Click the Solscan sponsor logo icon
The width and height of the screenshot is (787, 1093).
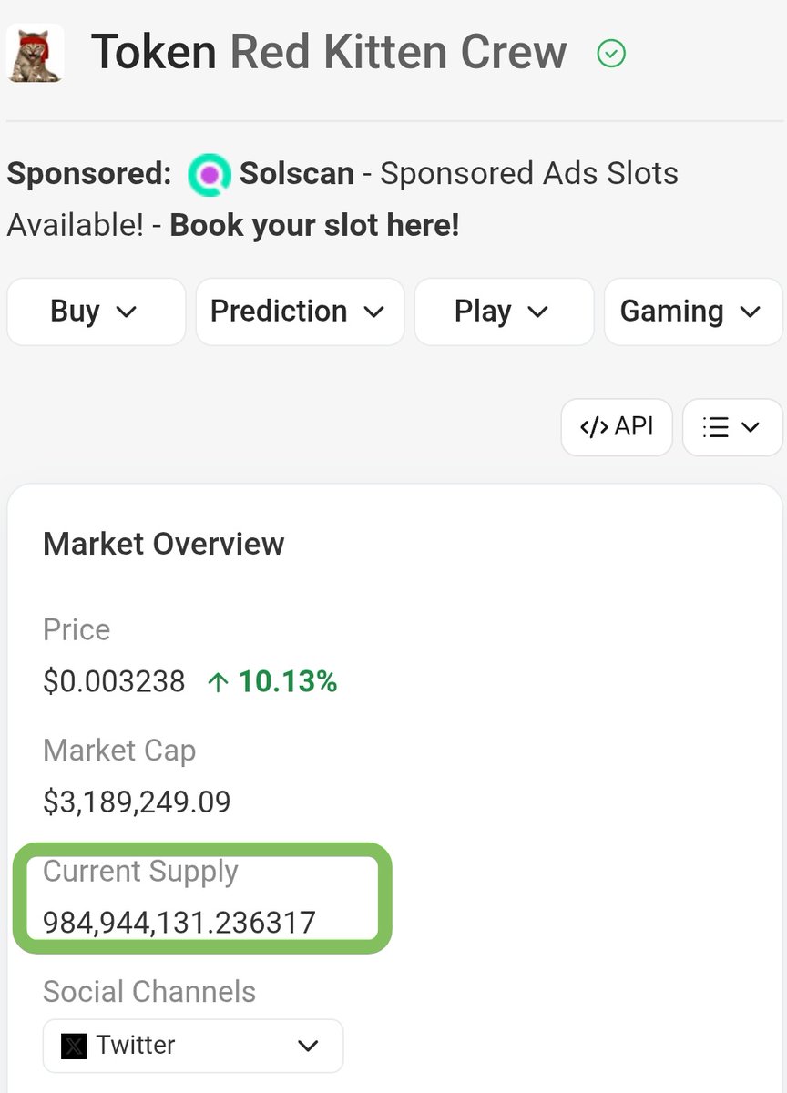pos(210,174)
